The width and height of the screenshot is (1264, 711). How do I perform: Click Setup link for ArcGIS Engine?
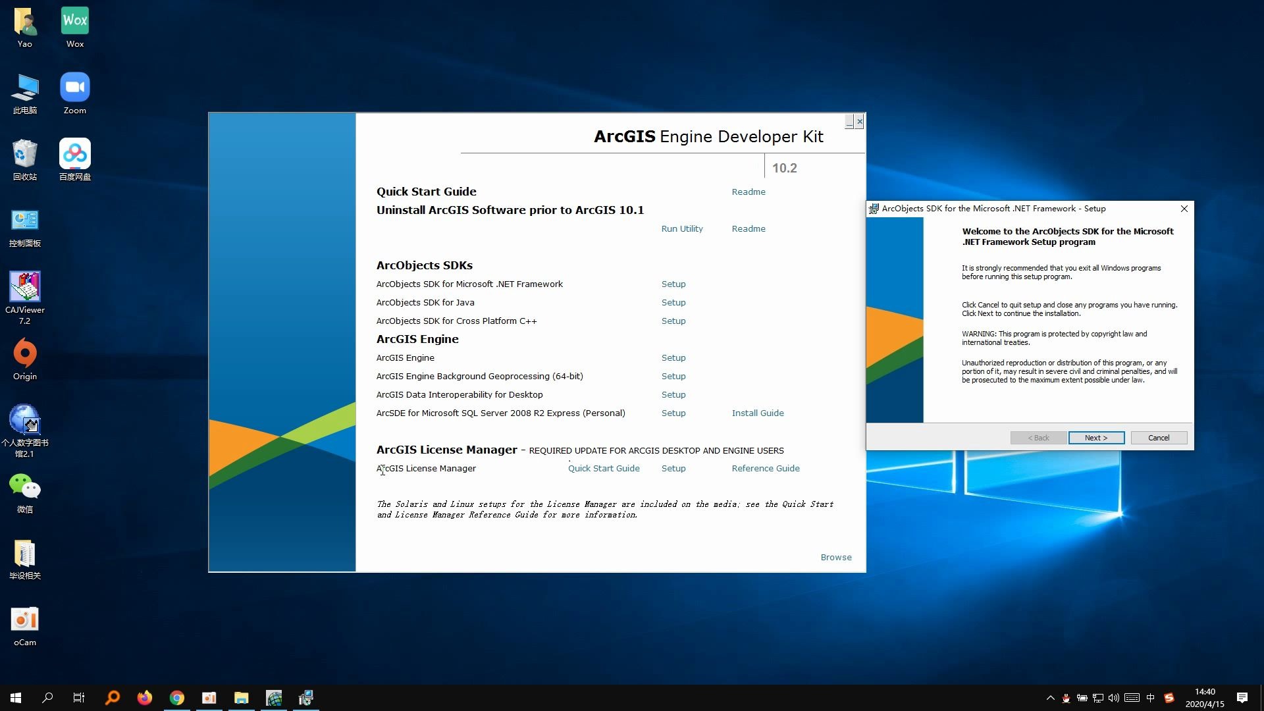point(673,358)
